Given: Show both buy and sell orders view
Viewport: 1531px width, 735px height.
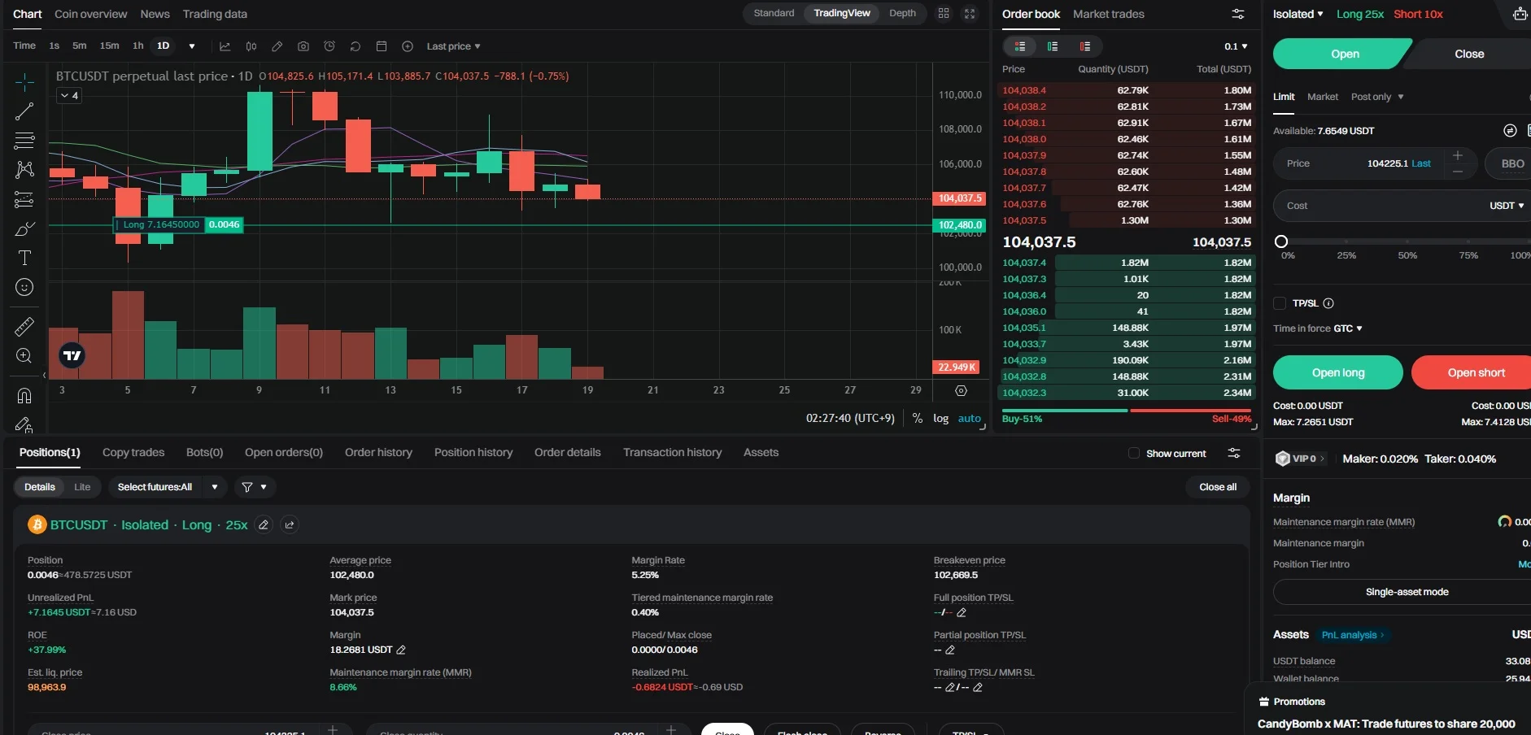Looking at the screenshot, I should [x=1020, y=46].
